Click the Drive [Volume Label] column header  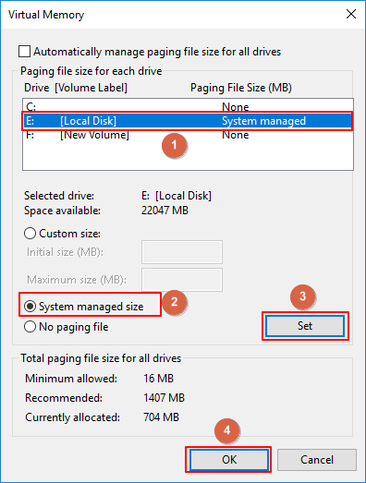[x=76, y=88]
